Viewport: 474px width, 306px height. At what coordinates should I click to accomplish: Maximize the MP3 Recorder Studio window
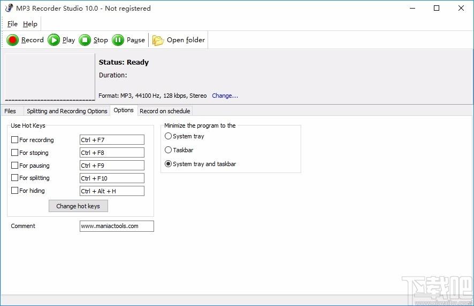pos(437,8)
